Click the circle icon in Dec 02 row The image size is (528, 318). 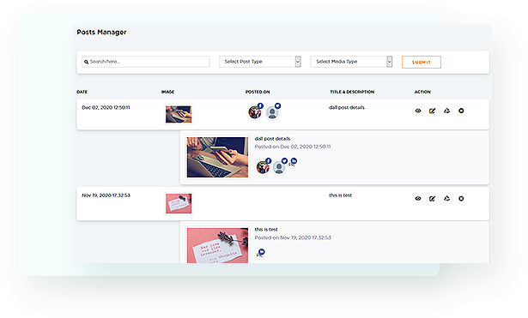[x=461, y=111]
